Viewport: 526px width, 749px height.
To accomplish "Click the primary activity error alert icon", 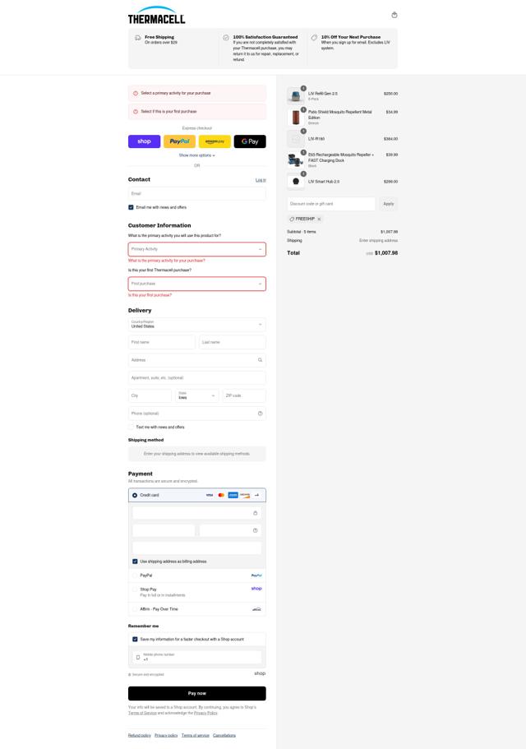I will [x=136, y=93].
